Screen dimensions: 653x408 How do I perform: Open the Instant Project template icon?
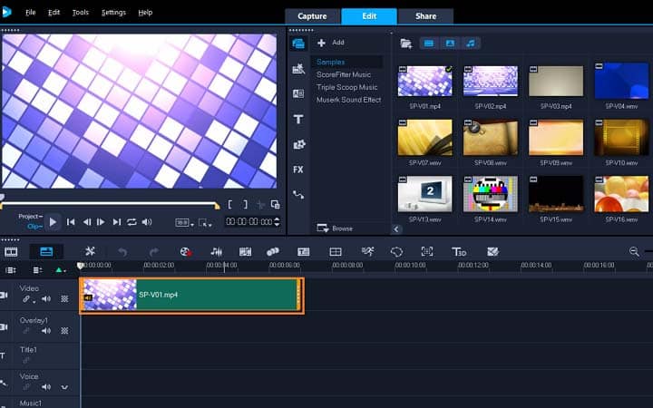point(298,68)
